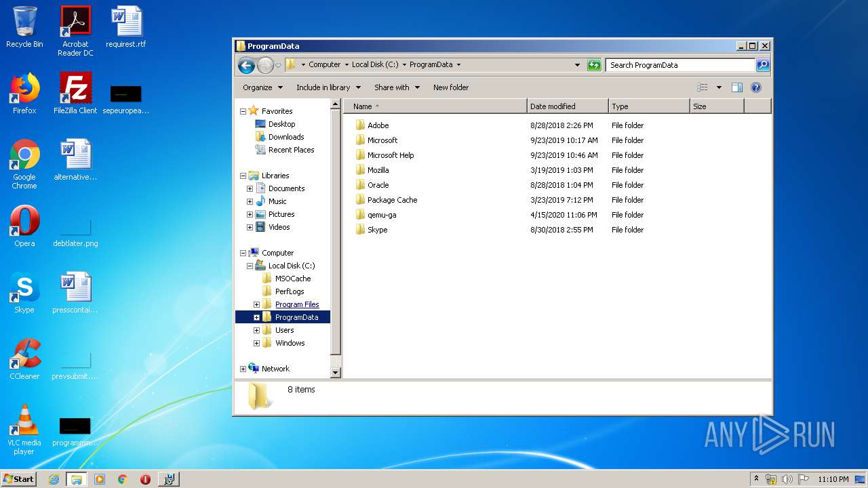Click the search magnifier icon
This screenshot has width=868, height=488.
pos(763,65)
